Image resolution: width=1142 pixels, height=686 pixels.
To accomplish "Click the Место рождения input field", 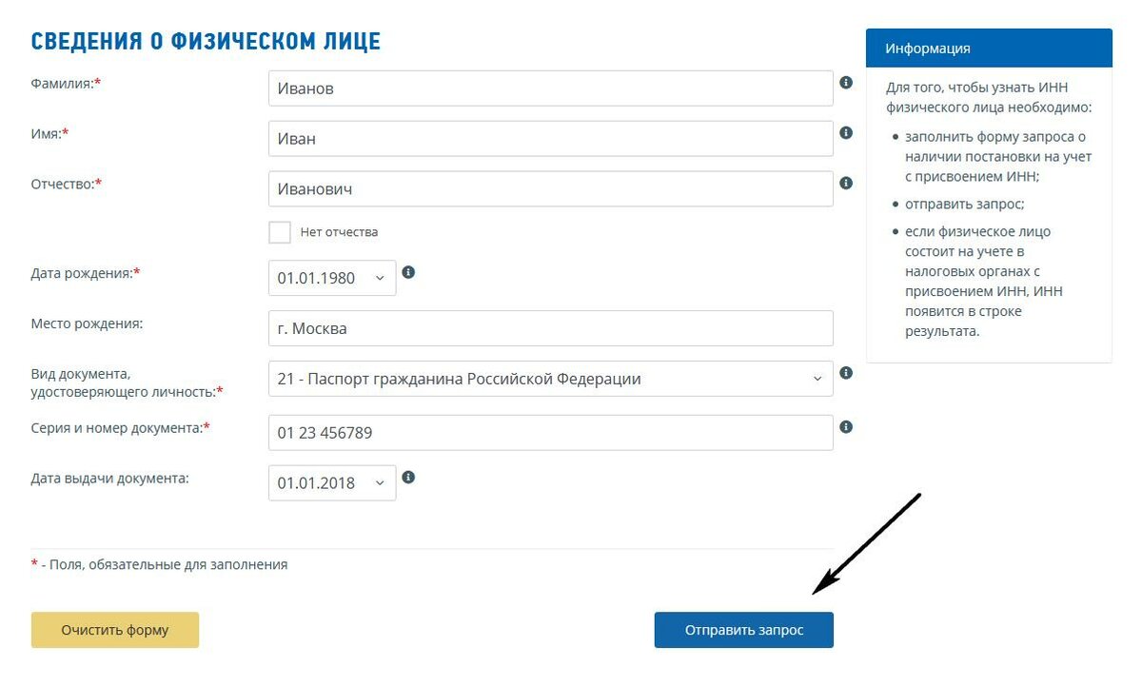I will click(x=551, y=328).
